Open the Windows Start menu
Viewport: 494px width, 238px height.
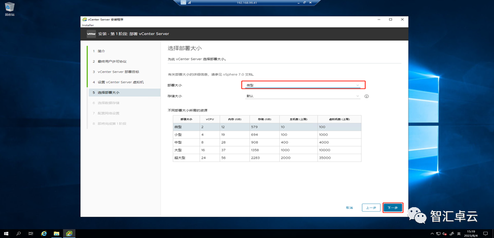[x=6, y=233]
